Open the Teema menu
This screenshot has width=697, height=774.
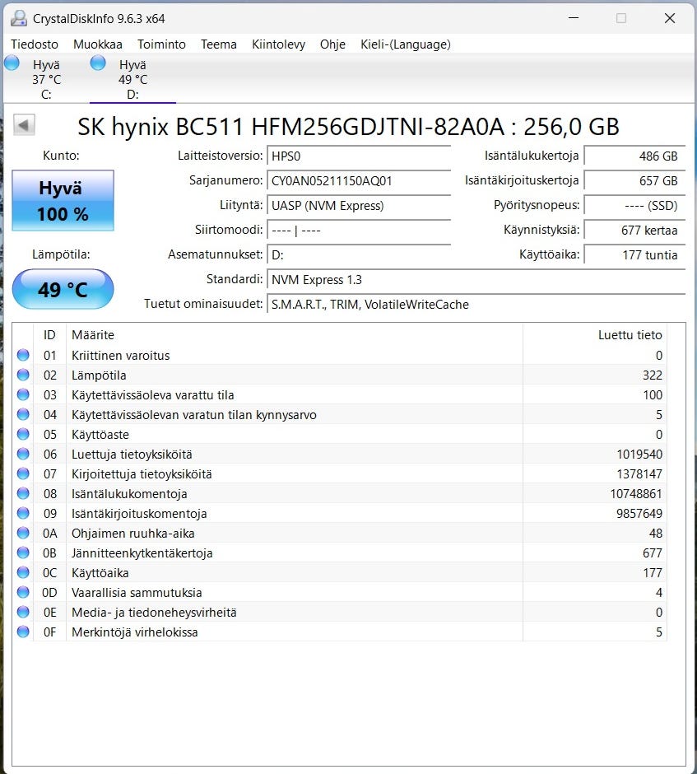click(219, 44)
